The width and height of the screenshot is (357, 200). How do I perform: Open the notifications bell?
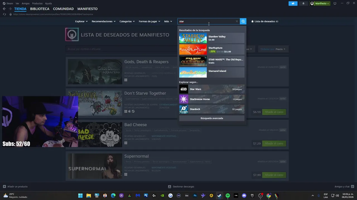coord(303,3)
